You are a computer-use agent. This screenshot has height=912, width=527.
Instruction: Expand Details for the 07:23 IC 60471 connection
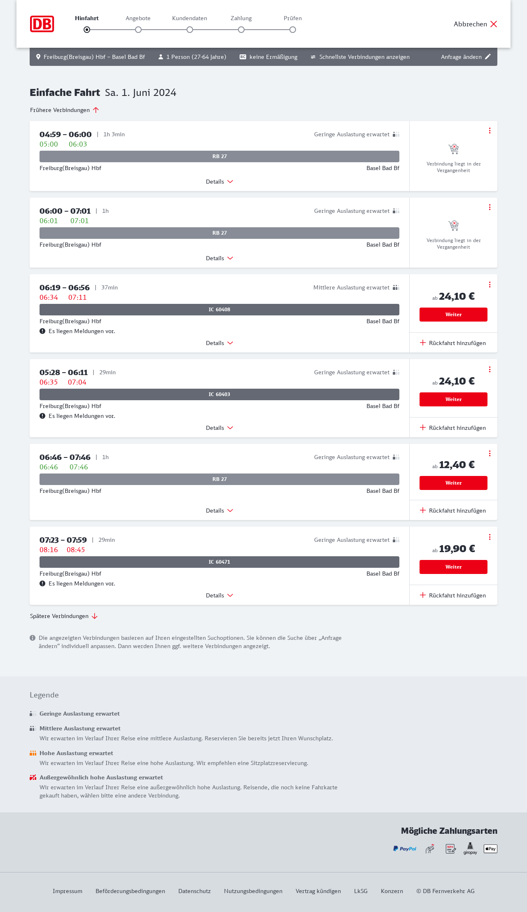pyautogui.click(x=219, y=595)
